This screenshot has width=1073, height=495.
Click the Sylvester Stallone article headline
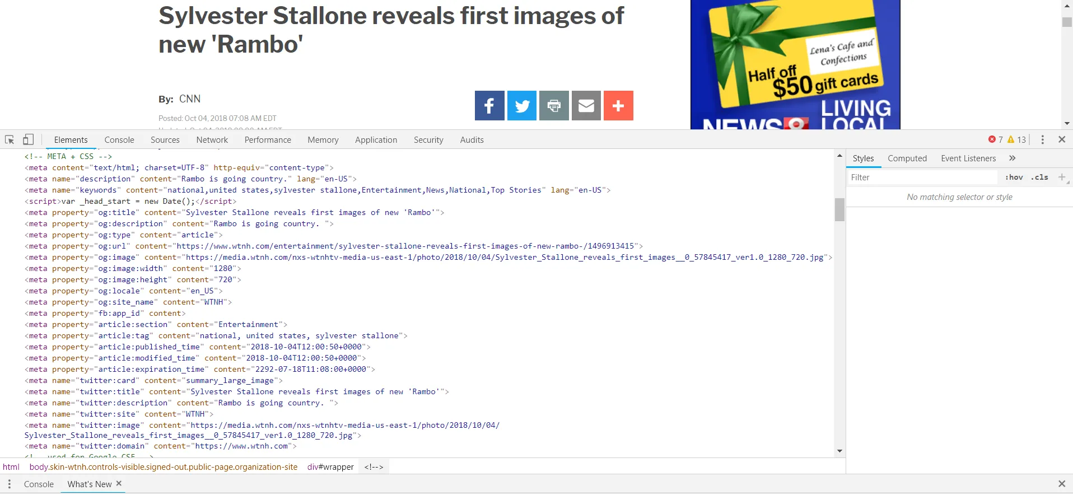(391, 30)
